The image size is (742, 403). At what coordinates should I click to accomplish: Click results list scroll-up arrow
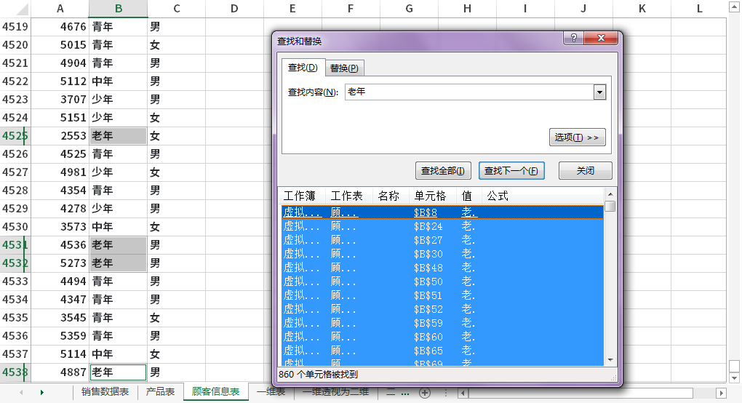[610, 194]
